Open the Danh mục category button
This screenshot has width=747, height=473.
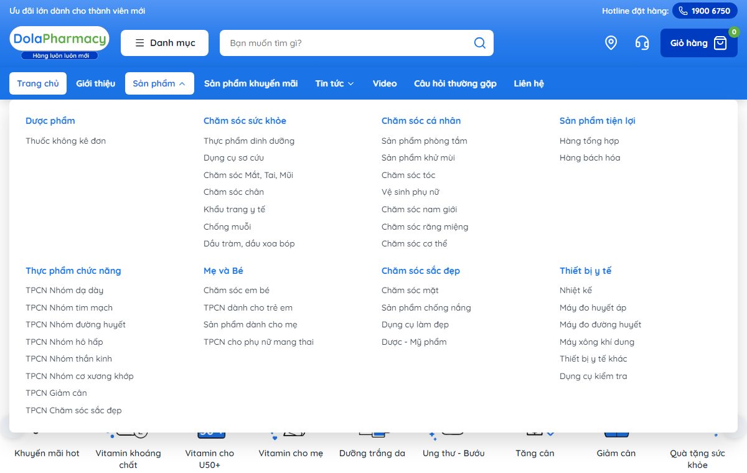coord(164,43)
